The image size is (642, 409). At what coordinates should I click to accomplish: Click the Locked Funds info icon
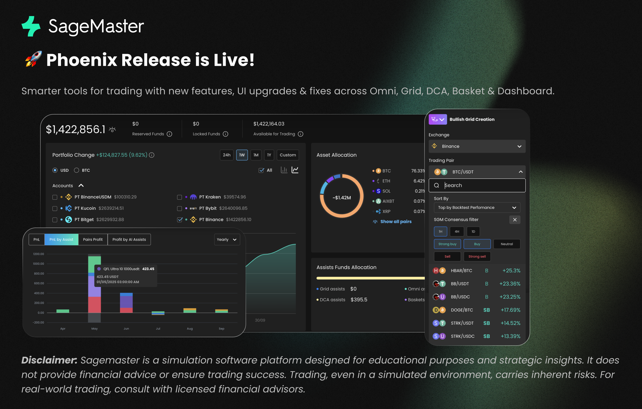(226, 134)
